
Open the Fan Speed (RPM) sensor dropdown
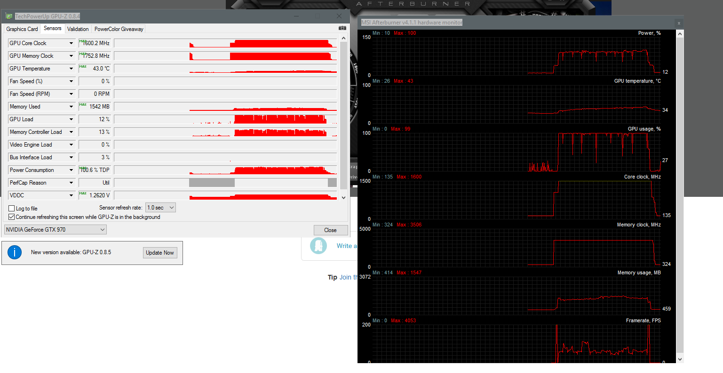point(72,94)
